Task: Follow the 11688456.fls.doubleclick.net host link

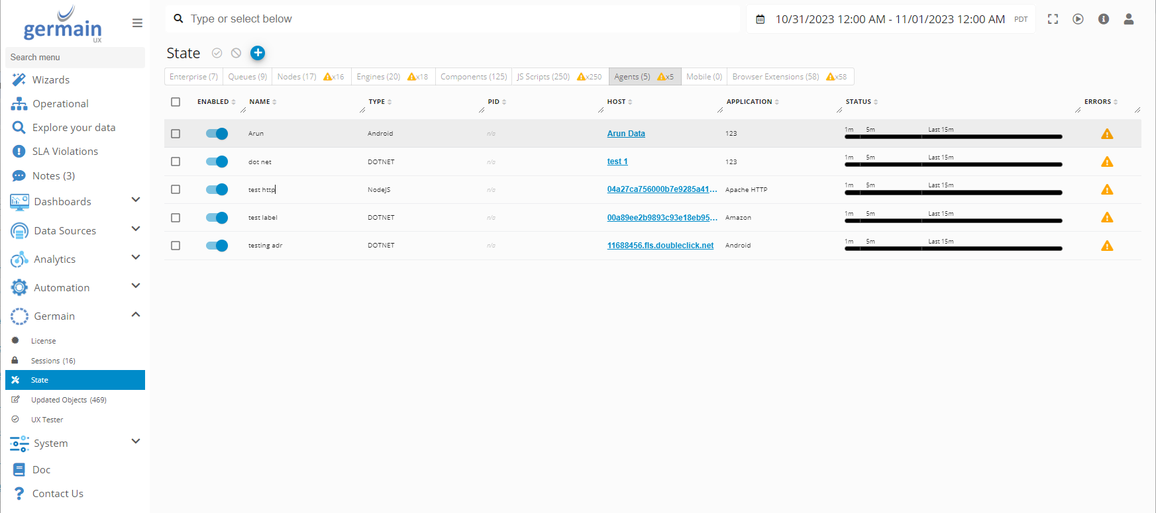Action: tap(660, 246)
